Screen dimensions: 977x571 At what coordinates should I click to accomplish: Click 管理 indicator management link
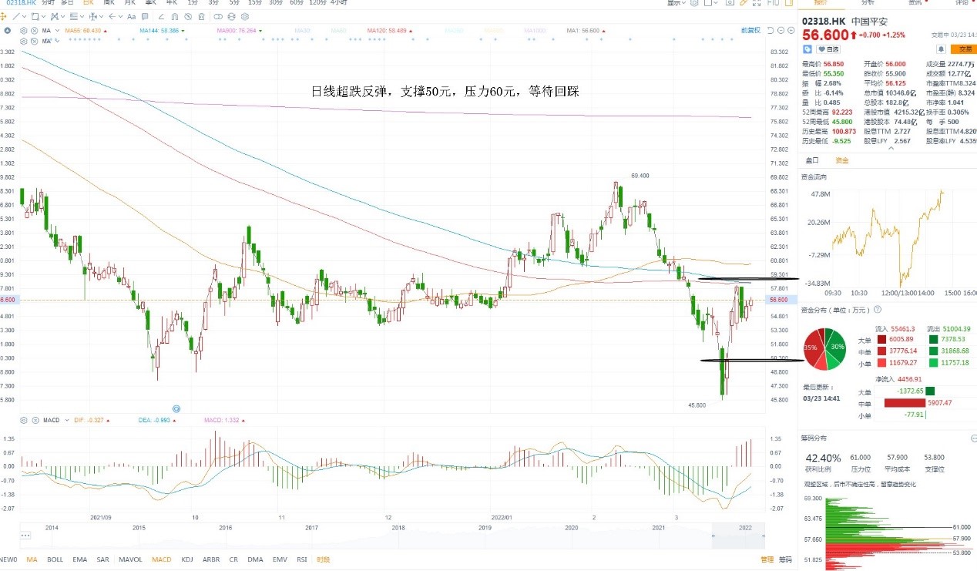click(767, 559)
